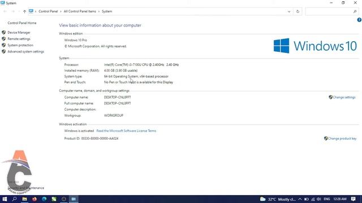Click the search magnifier in Control Panel
The height and width of the screenshot is (203, 362).
click(355, 11)
